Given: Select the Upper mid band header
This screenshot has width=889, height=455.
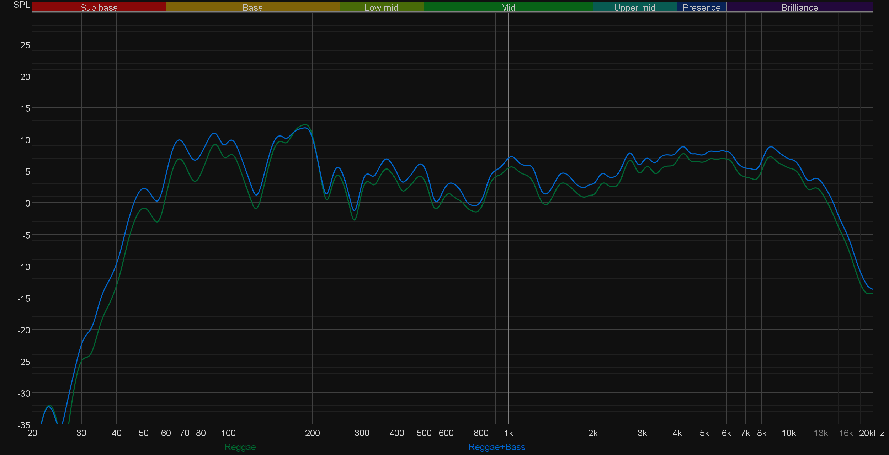Looking at the screenshot, I should pyautogui.click(x=634, y=7).
